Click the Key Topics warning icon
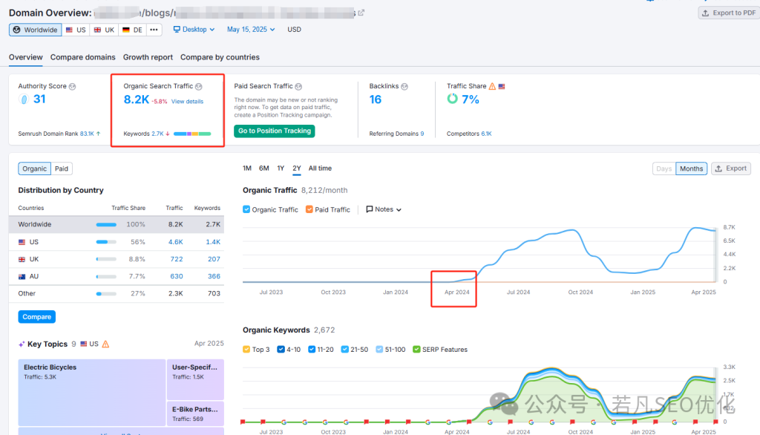 tap(105, 344)
